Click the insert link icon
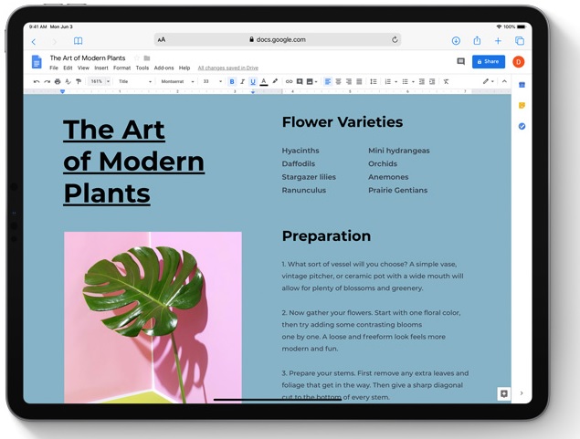The image size is (580, 439). click(x=290, y=82)
